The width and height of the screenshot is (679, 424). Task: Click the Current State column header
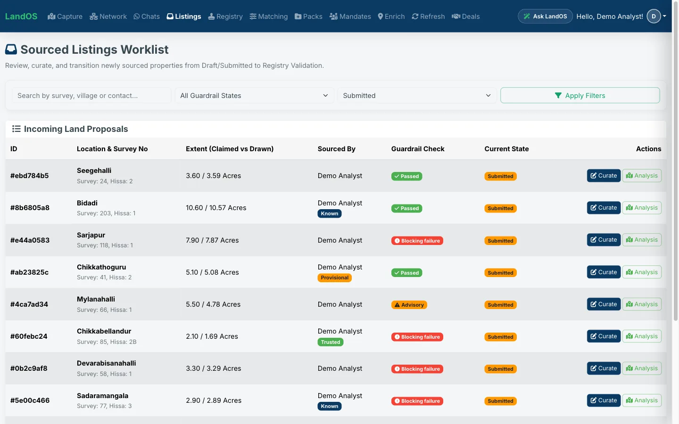point(506,149)
